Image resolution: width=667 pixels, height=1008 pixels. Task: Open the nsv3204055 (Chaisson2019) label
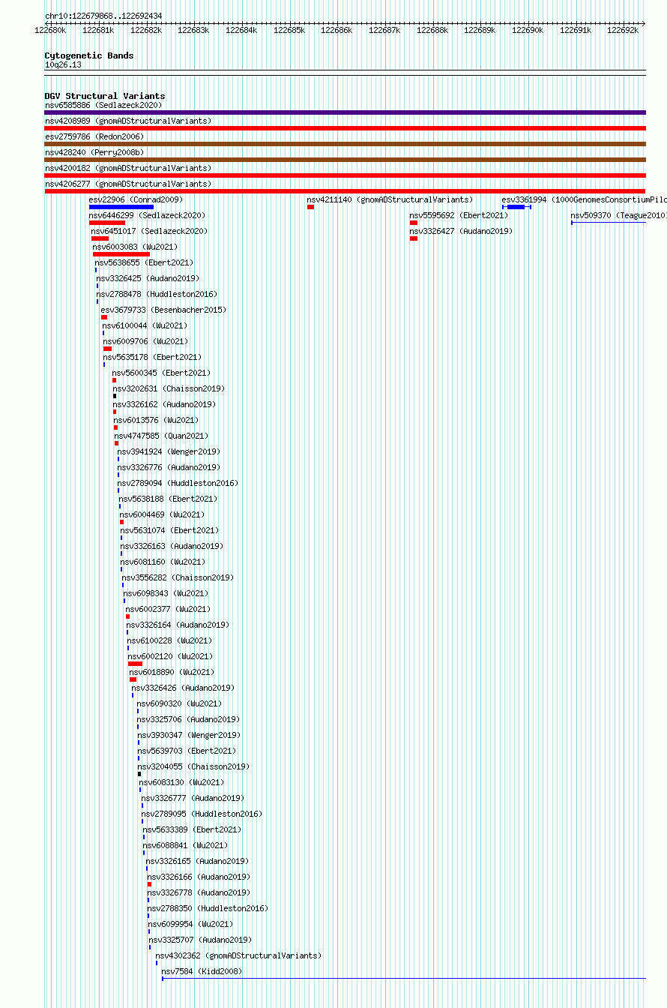193,766
